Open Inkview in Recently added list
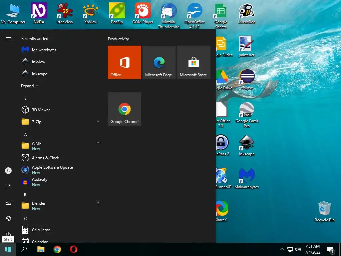The width and height of the screenshot is (341, 256). 61,62
